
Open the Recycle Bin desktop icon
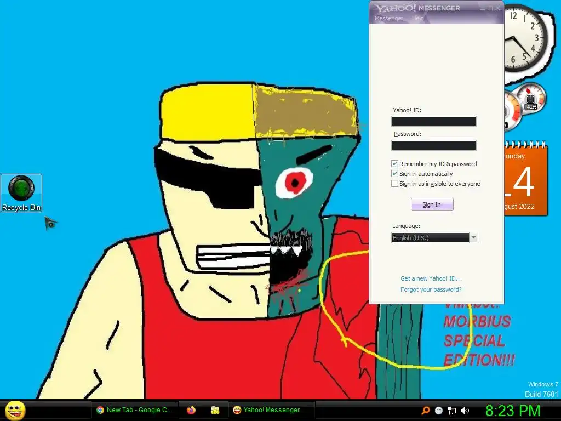[21, 193]
